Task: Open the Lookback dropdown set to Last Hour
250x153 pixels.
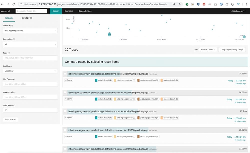Action: (30, 71)
